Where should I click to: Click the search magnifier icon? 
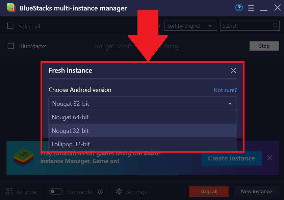tap(276, 26)
